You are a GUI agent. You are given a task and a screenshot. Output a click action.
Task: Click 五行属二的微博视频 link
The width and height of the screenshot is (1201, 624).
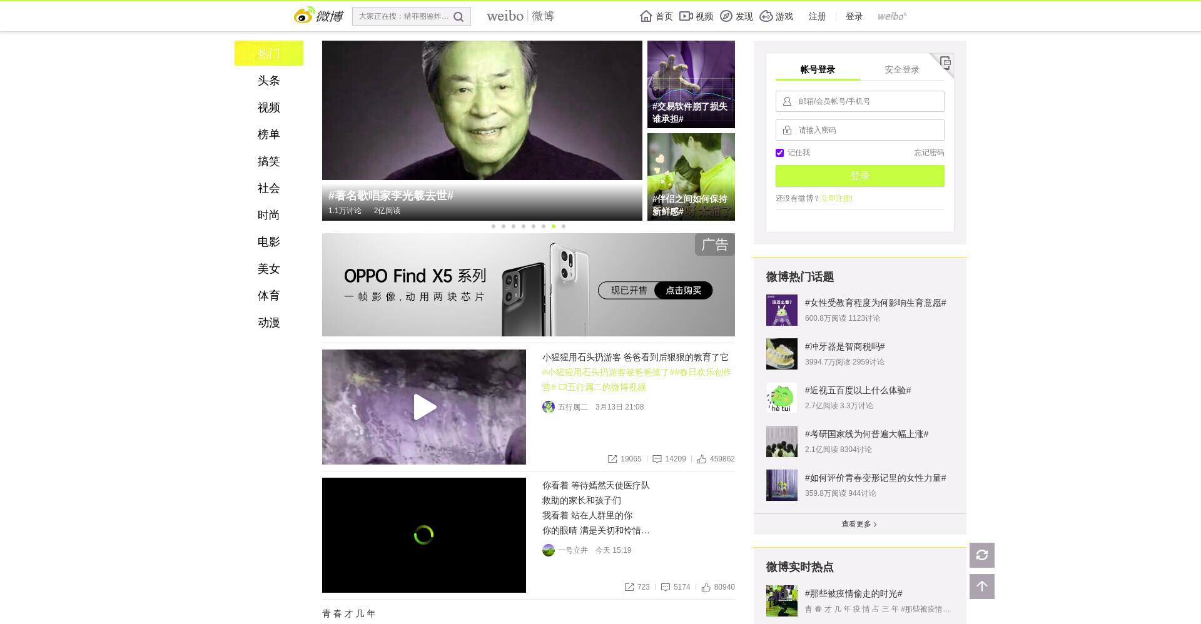602,387
